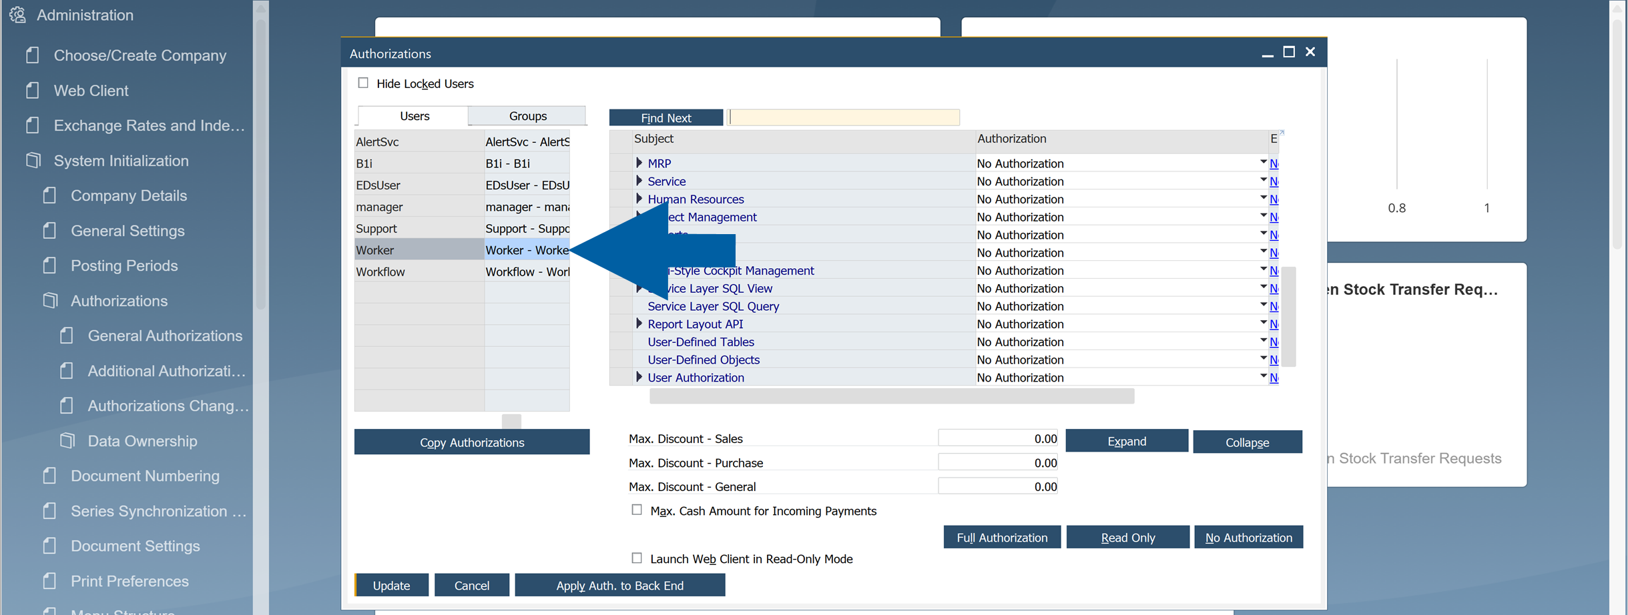
Task: Open the Authorization dropdown for Service
Action: pyautogui.click(x=1263, y=180)
